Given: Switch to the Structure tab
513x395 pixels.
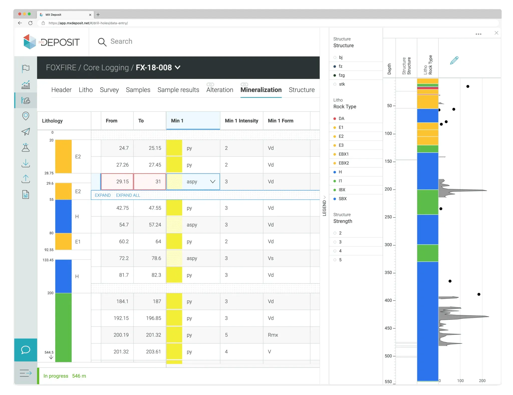Looking at the screenshot, I should coord(302,90).
